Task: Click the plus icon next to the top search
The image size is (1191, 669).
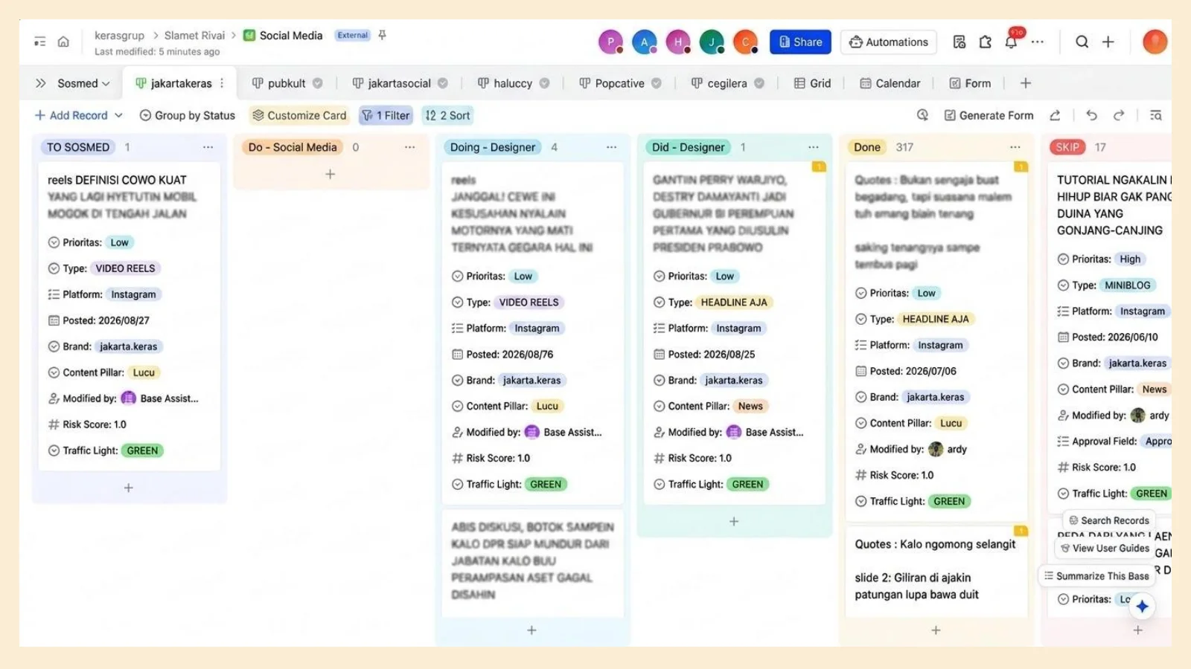Action: coord(1108,42)
